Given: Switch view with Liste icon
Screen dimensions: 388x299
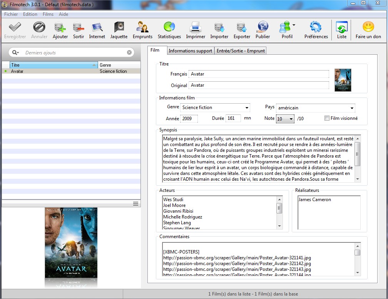Looking at the screenshot, I should click(342, 27).
